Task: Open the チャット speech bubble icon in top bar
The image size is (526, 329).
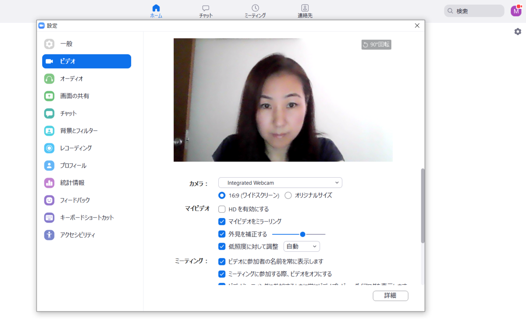Action: pos(206,8)
